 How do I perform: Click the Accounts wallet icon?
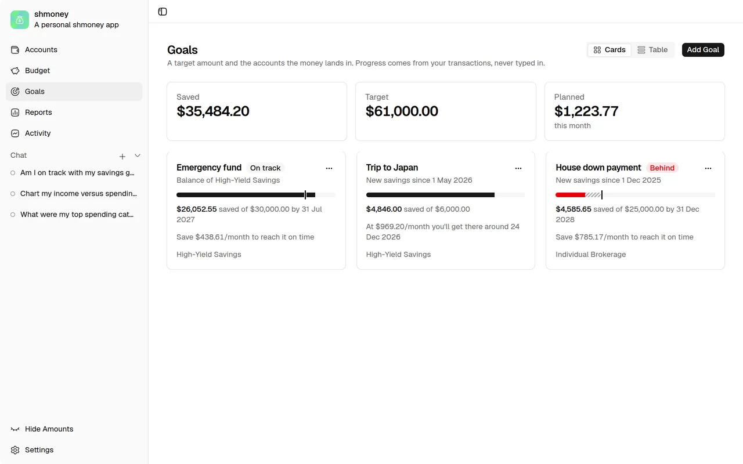pos(15,50)
